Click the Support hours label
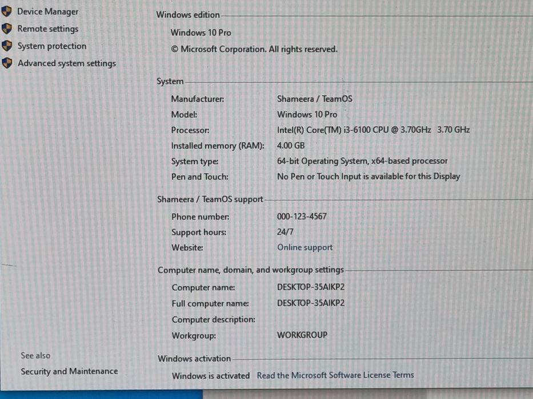Screen dimensions: 533x399 [199, 233]
